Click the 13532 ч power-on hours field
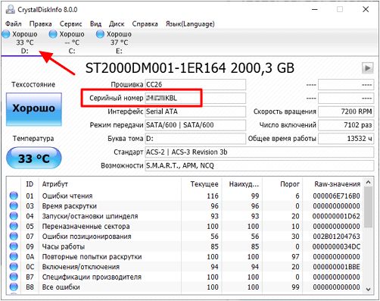380x301 pixels. point(346,139)
